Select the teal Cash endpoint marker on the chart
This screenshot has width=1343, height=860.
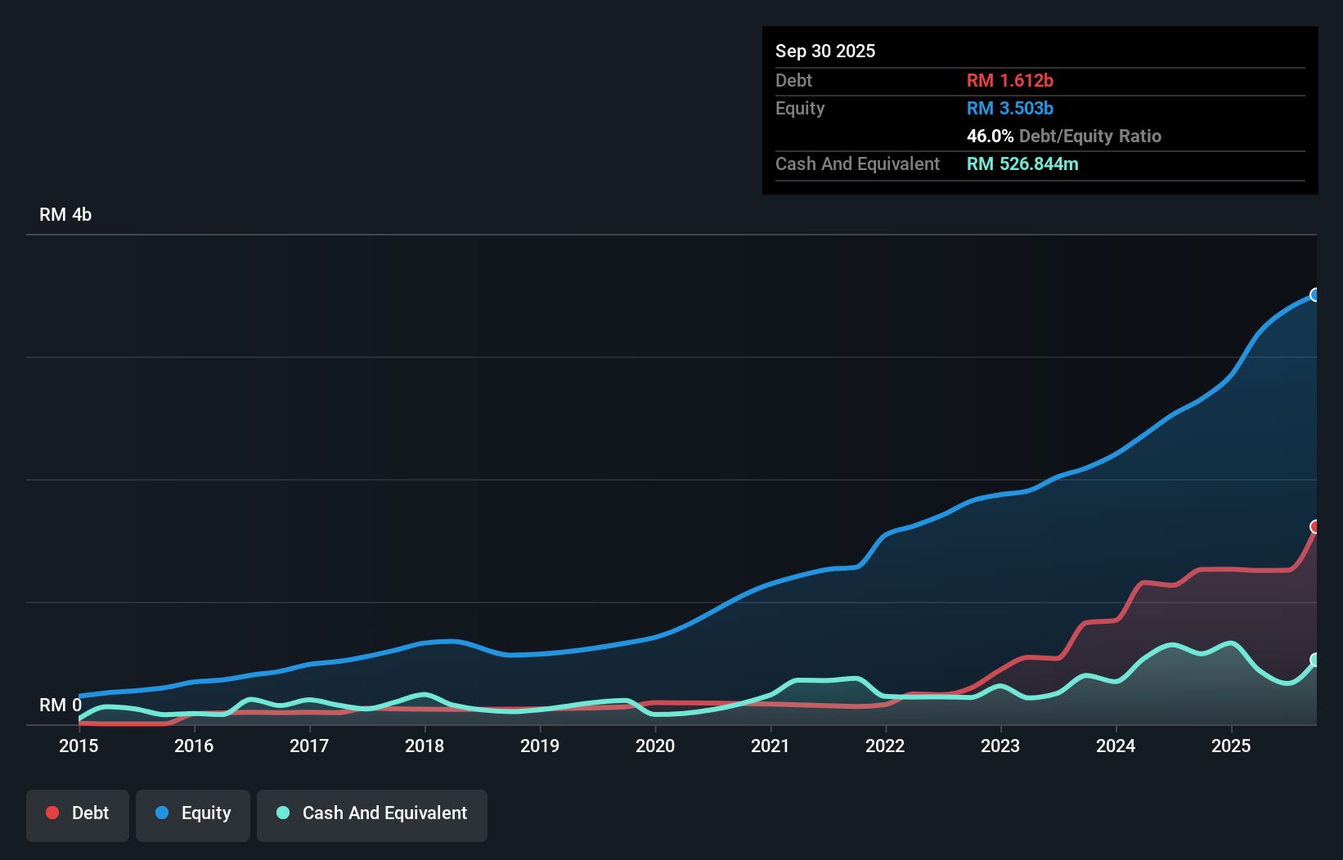(x=1315, y=660)
